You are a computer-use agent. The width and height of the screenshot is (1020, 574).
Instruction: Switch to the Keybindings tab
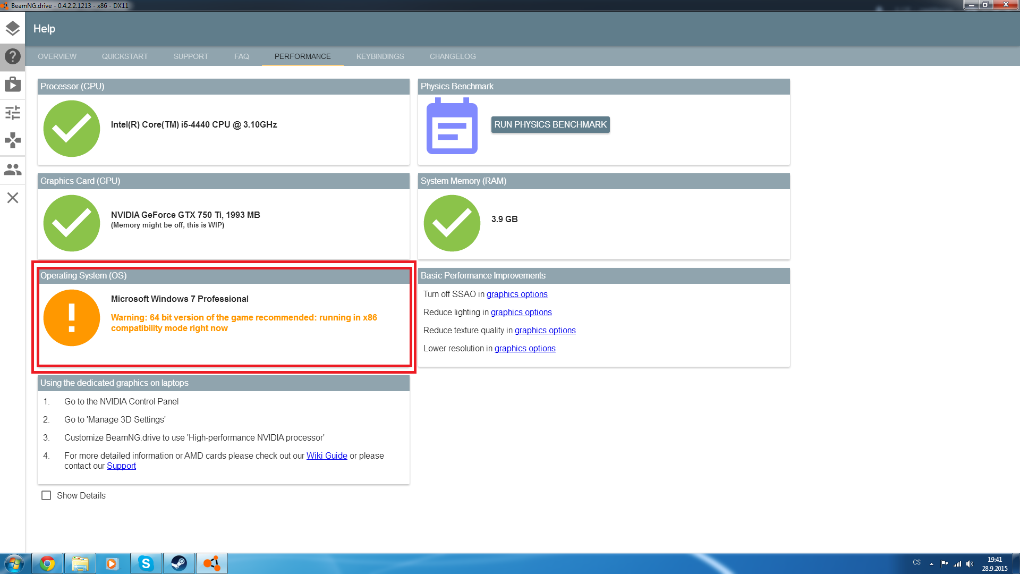pos(380,56)
